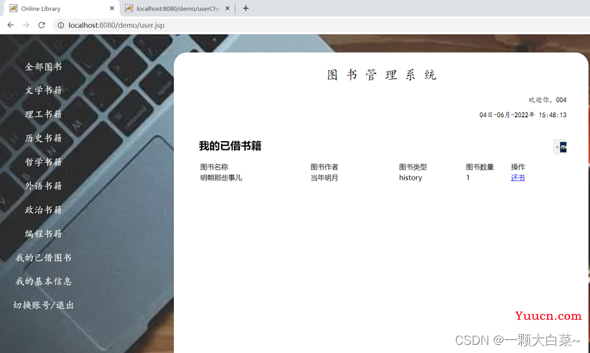590x353 pixels.
Task: Open 政治书籍 category
Action: coord(43,210)
